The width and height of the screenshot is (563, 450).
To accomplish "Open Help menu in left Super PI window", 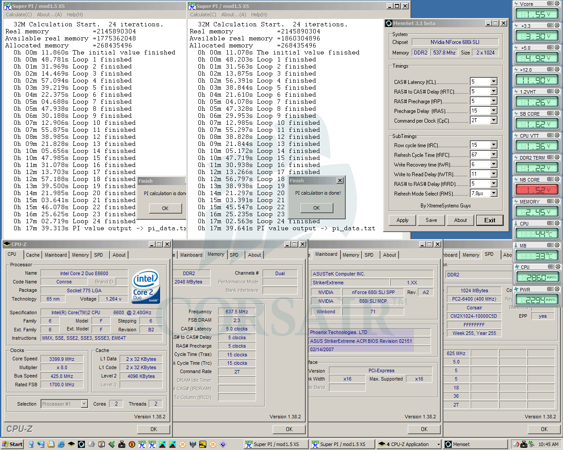I will tap(75, 15).
